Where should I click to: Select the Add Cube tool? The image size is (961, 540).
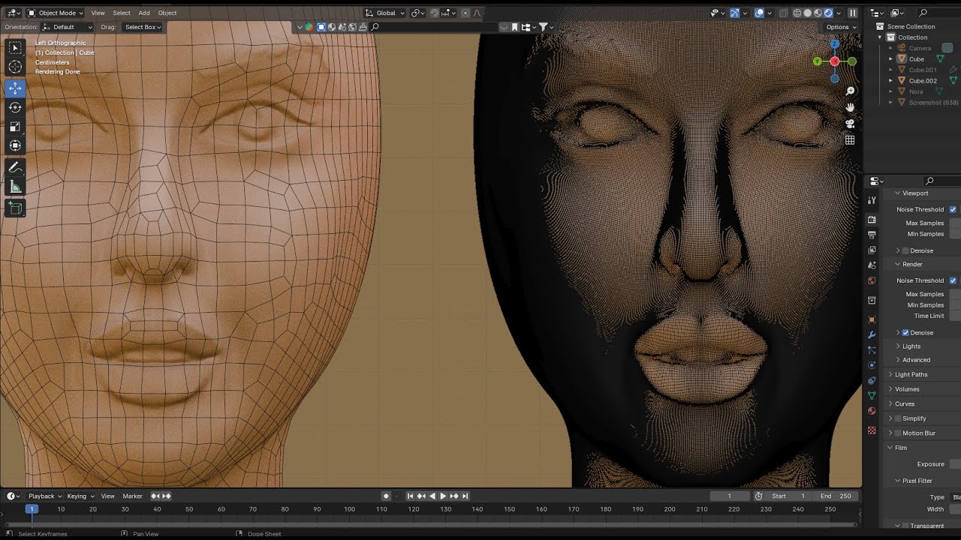15,208
